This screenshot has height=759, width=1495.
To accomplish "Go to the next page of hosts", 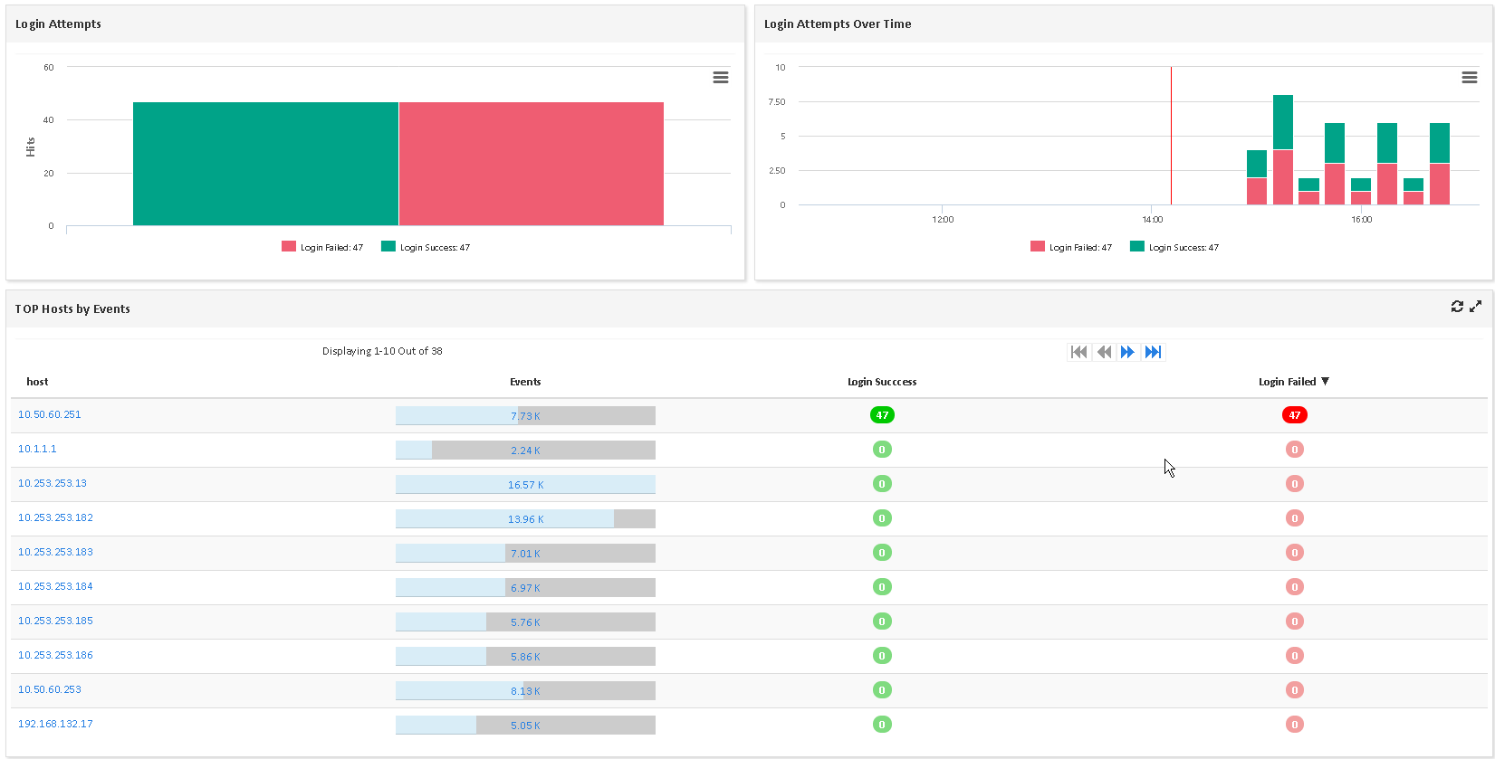I will click(1127, 352).
